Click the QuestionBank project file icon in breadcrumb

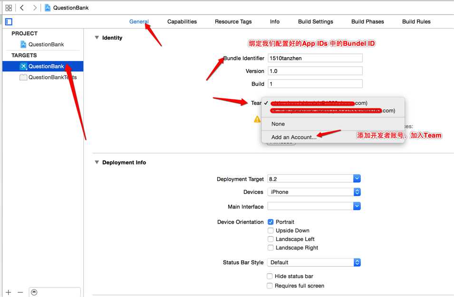pyautogui.click(x=48, y=8)
